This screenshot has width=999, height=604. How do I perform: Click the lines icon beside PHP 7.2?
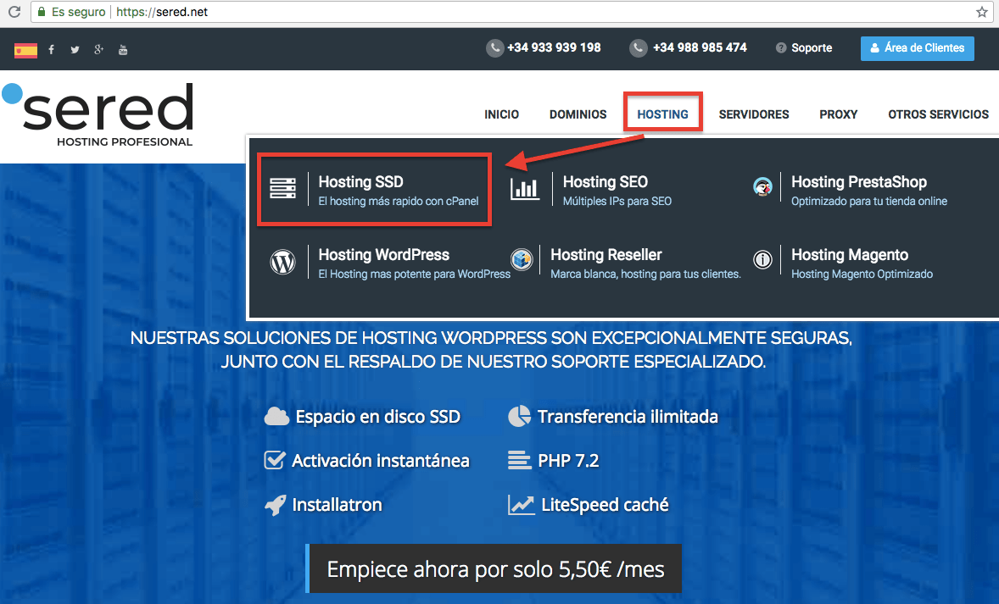pyautogui.click(x=519, y=459)
